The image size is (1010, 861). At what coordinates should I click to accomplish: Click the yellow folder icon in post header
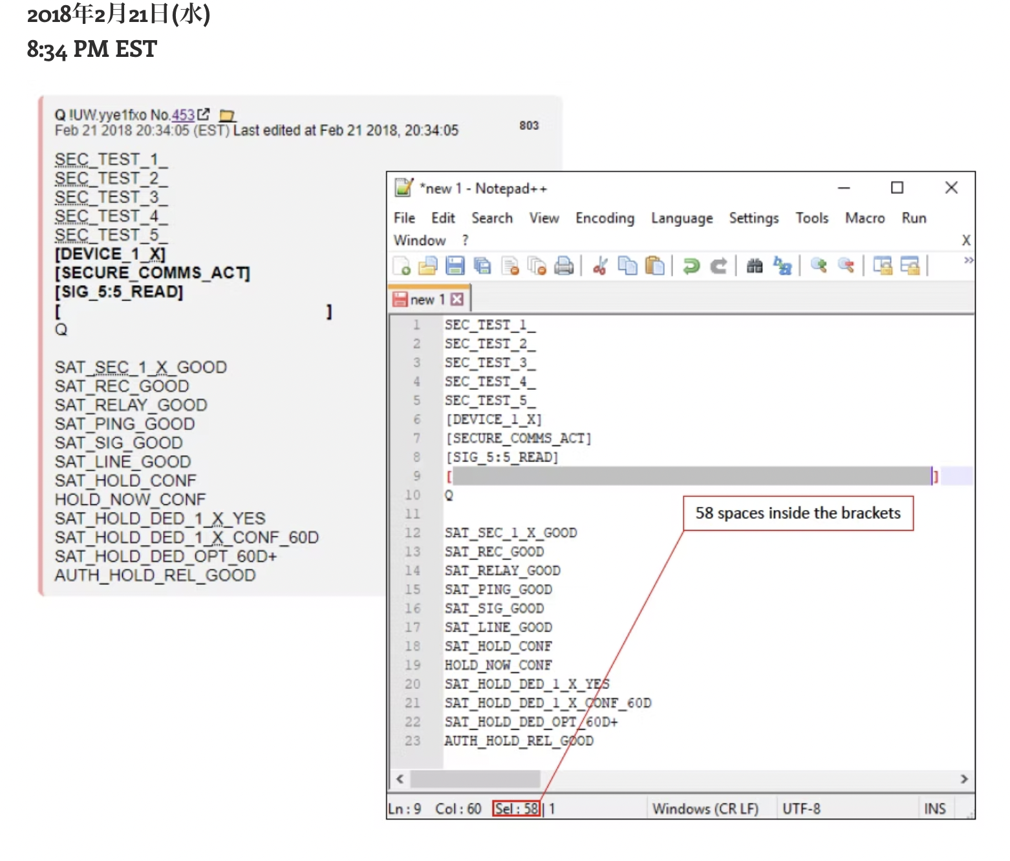point(227,116)
